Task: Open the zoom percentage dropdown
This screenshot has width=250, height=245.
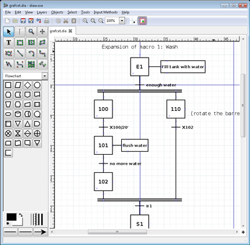Action: [122, 21]
